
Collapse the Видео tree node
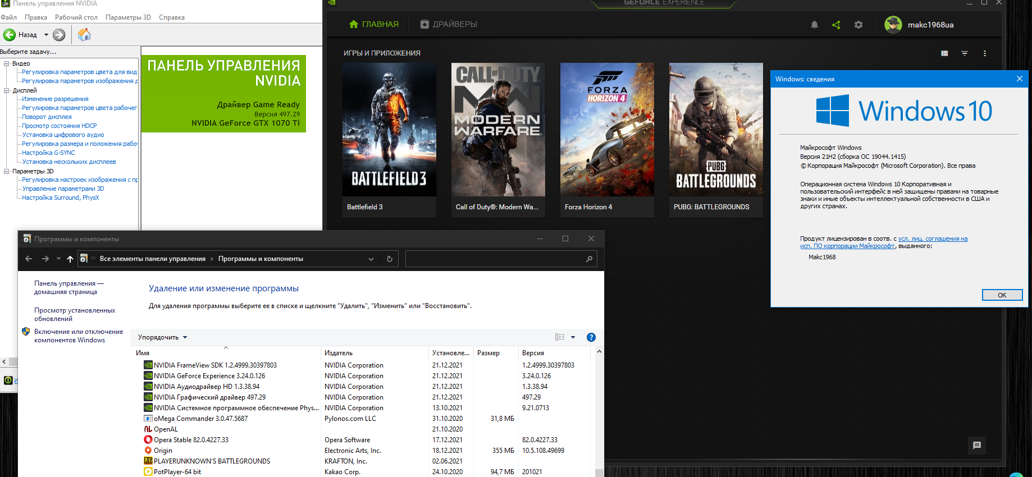click(7, 63)
